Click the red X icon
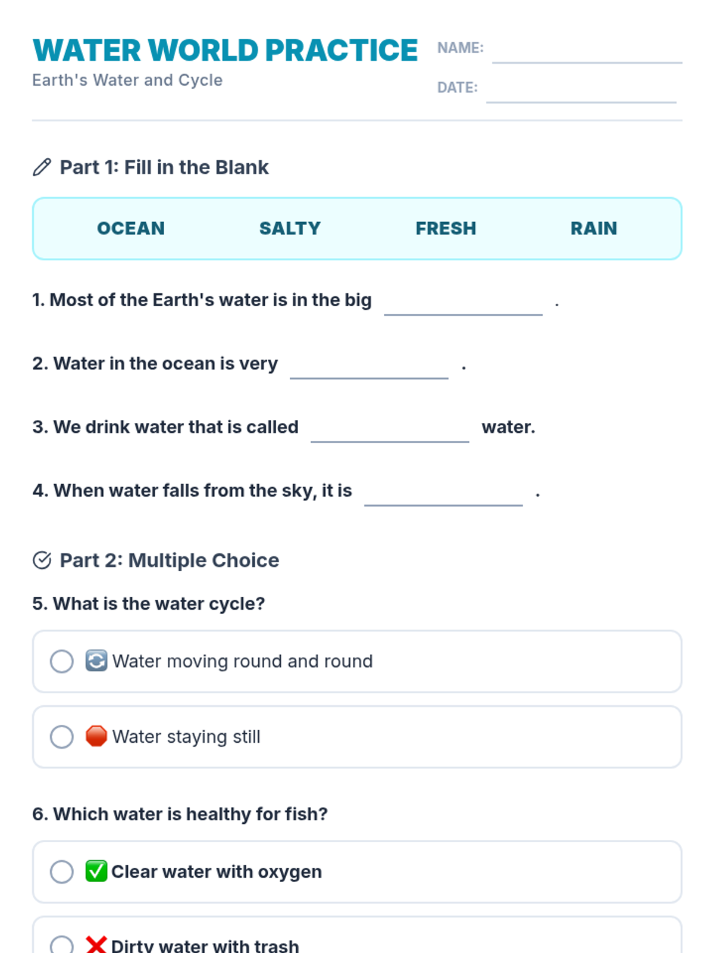This screenshot has height=953, width=714. click(x=96, y=945)
